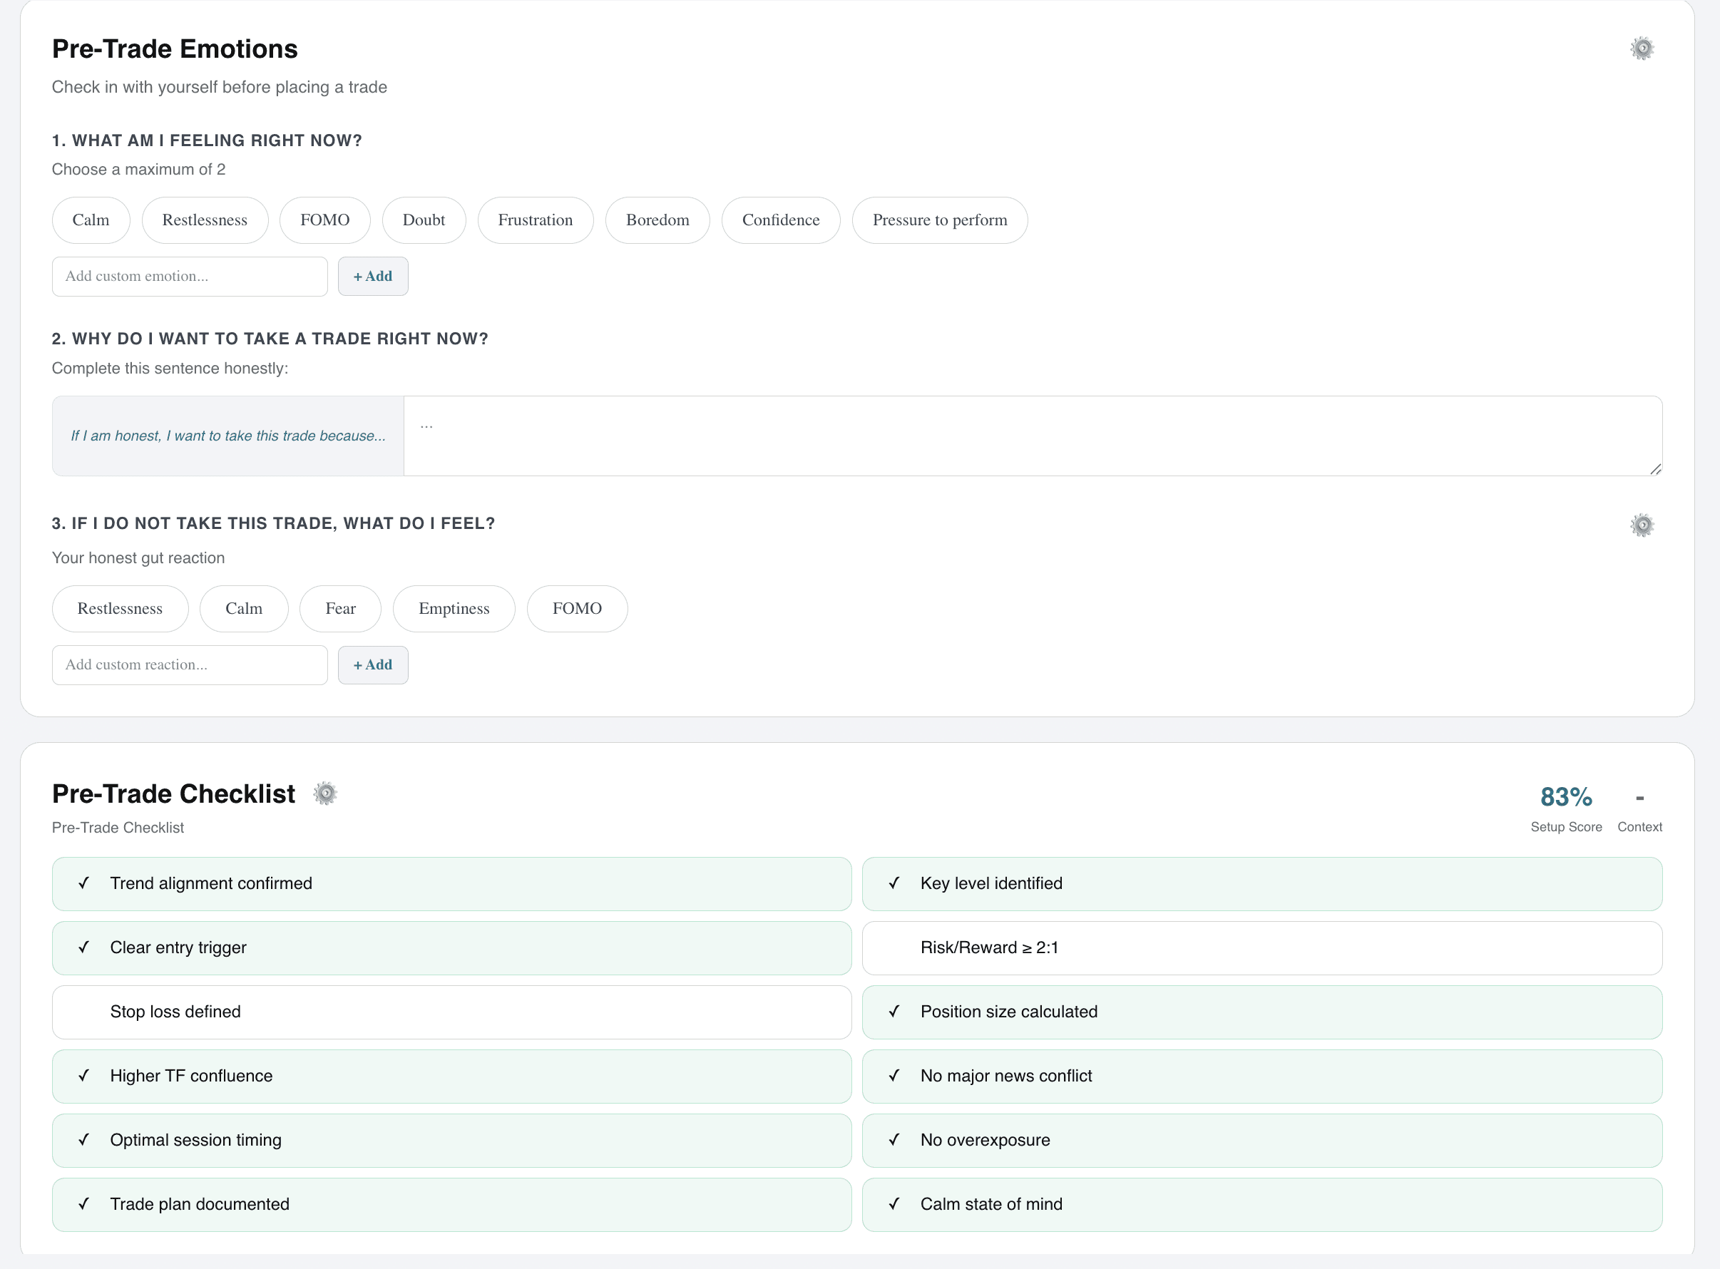Select the "Calm" emotion chip

[x=91, y=220]
